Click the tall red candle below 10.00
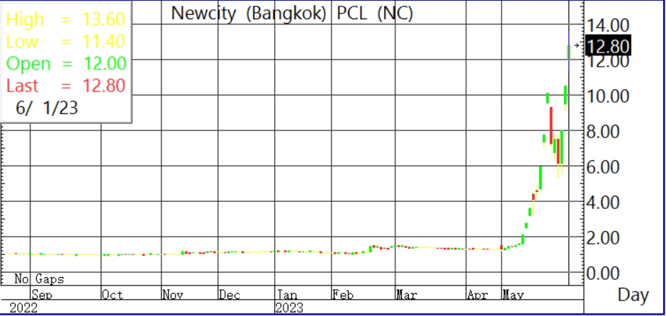The width and height of the screenshot is (666, 316). [551, 125]
